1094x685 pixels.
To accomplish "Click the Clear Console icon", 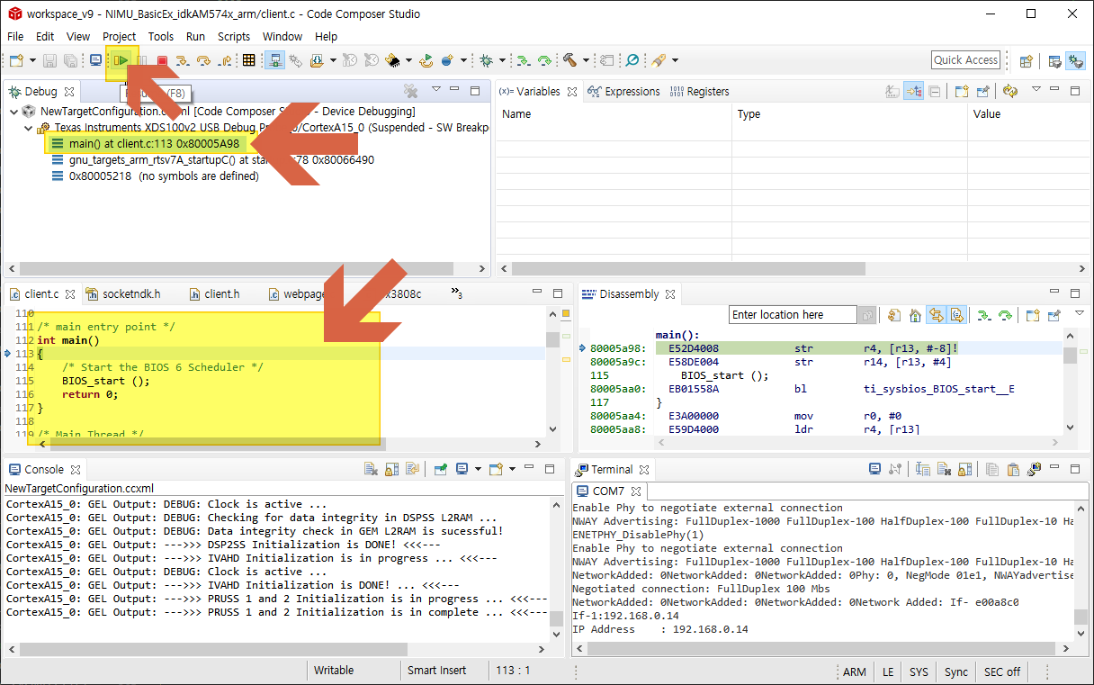I will click(371, 469).
